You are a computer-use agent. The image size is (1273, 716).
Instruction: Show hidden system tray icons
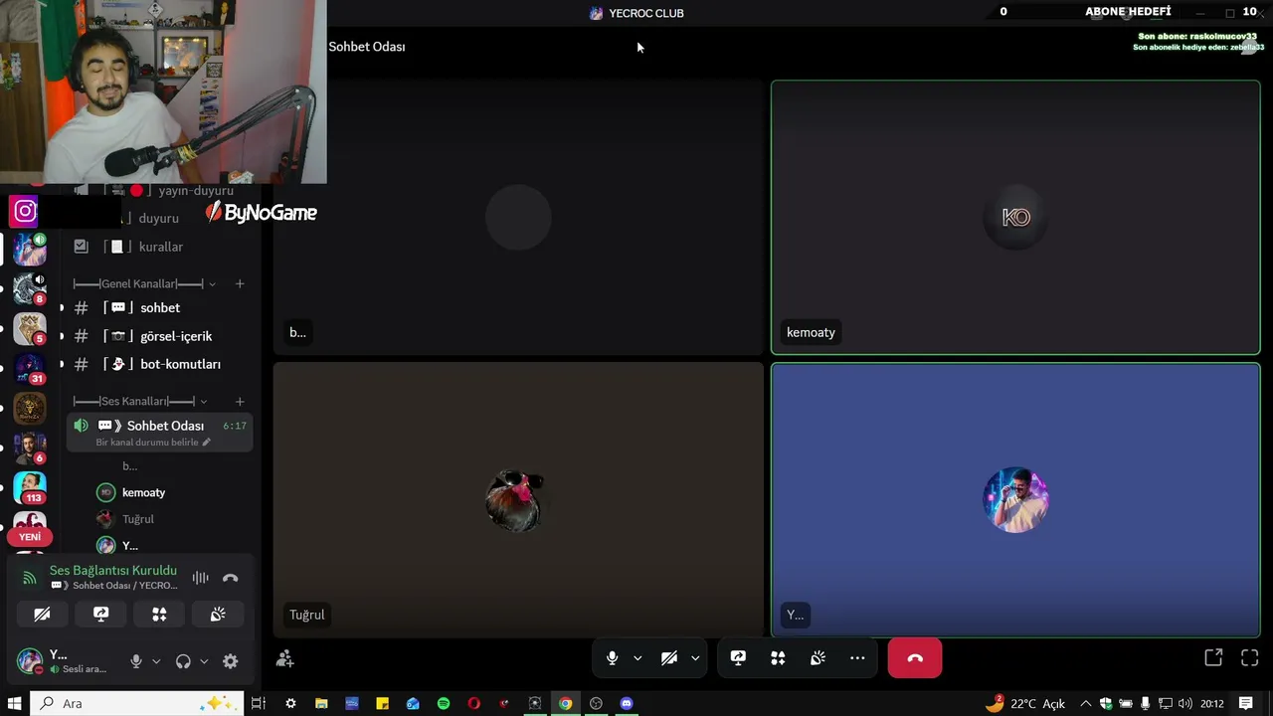pos(1086,703)
